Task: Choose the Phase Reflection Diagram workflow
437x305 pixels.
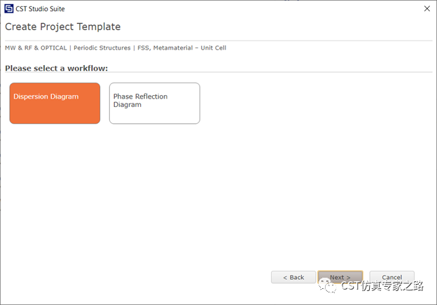Action: coord(154,104)
